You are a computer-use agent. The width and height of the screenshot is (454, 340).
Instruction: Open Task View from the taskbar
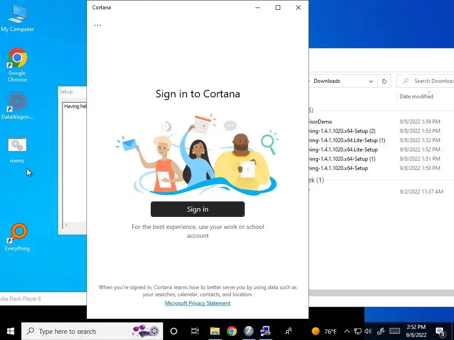tap(195, 331)
